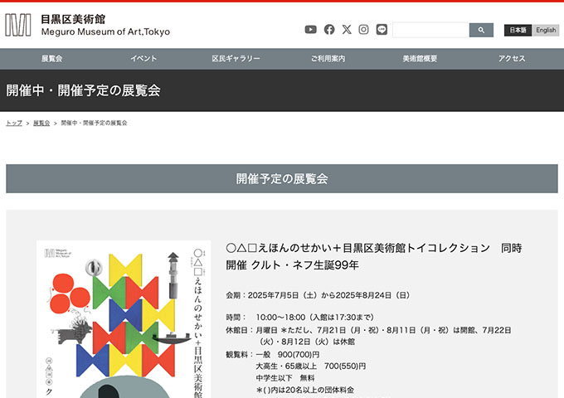The image size is (564, 398).
Task: Go to 展覧会 breadcrumb link
Action: (41, 123)
